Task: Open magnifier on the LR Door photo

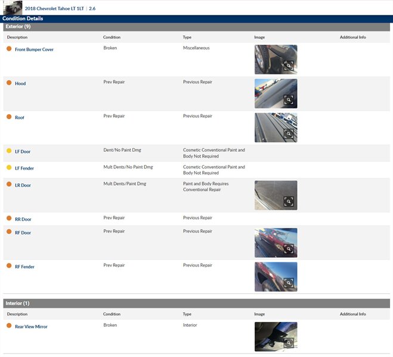Action: tap(288, 202)
